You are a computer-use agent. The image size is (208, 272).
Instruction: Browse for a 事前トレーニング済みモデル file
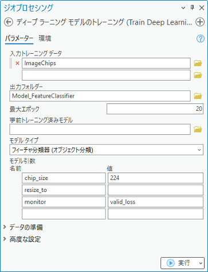click(198, 129)
